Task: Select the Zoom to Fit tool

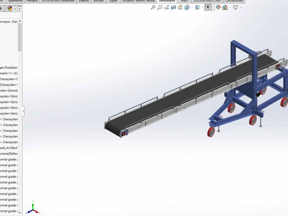Action: [153, 7]
